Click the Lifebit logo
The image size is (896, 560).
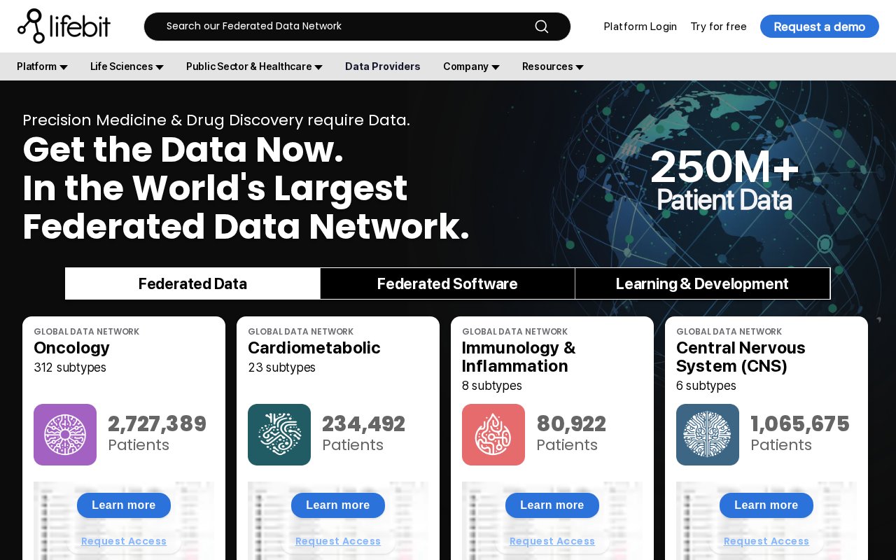point(64,26)
